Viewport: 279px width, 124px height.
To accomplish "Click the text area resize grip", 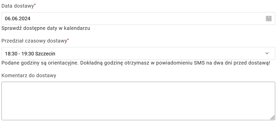I will click(273, 118).
